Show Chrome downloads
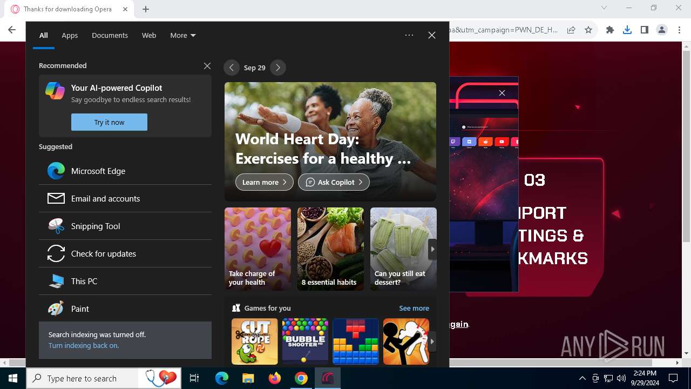The width and height of the screenshot is (691, 389). pos(627,30)
